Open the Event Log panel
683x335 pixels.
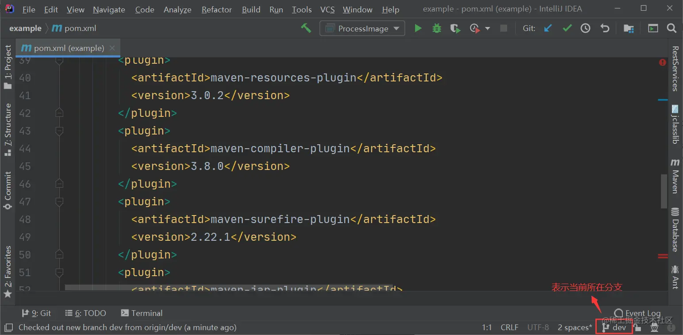(637, 313)
